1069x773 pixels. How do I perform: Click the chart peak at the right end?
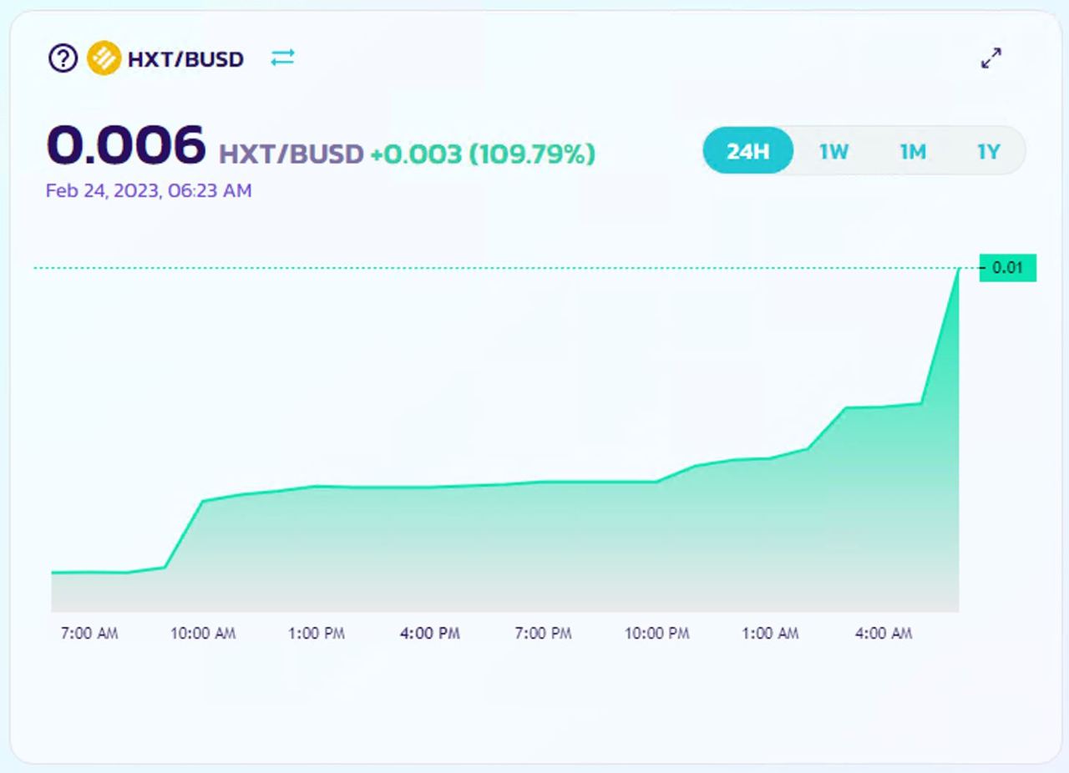pos(958,269)
